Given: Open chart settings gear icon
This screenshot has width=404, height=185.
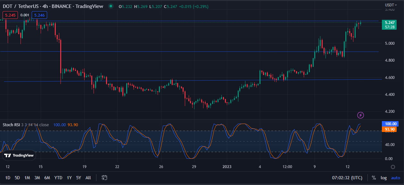Looking at the screenshot, I should point(393,167).
